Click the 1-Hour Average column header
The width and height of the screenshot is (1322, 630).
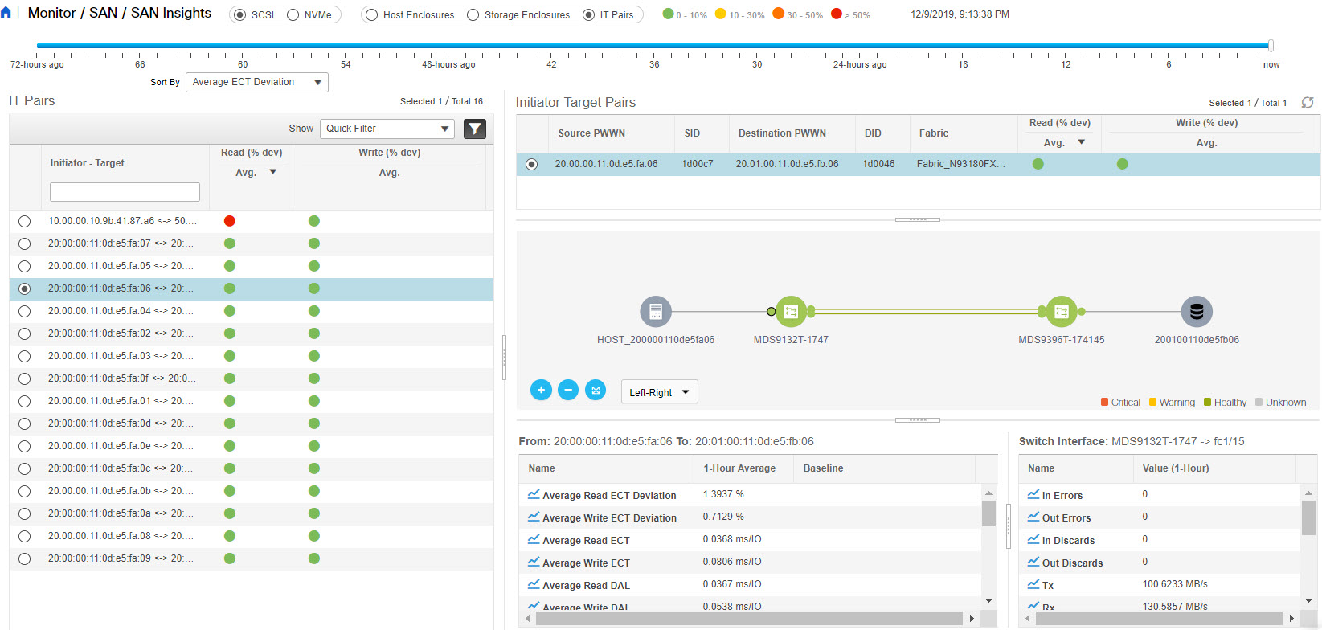click(739, 468)
